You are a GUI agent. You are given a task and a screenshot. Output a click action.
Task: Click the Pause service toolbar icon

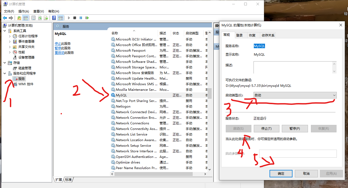pyautogui.click(x=81, y=18)
